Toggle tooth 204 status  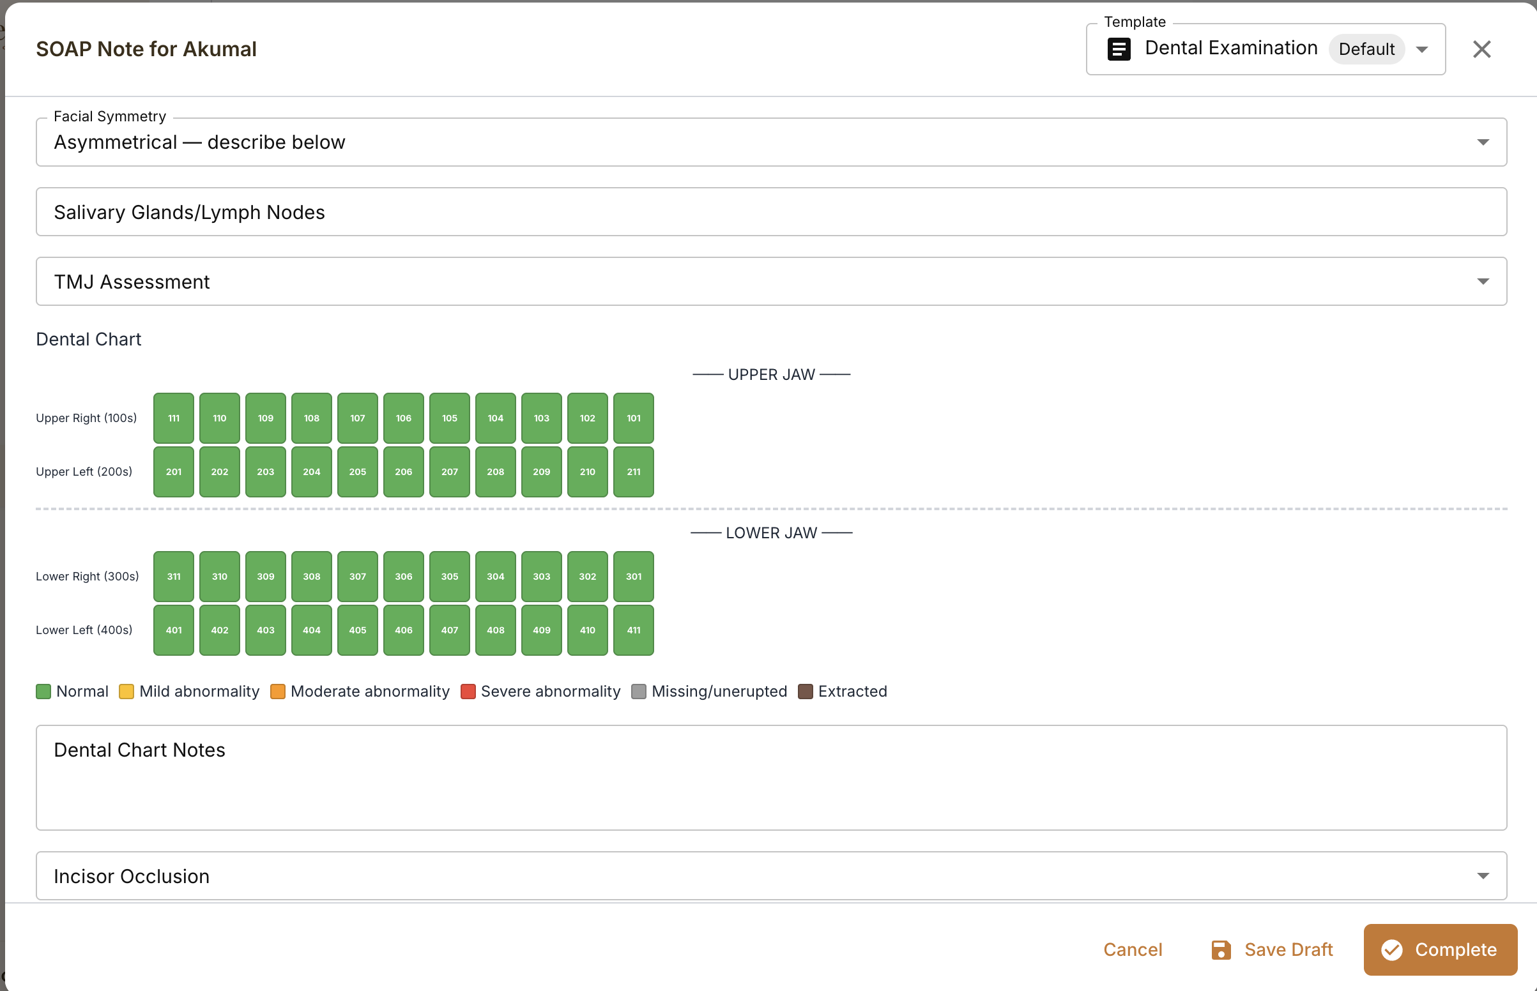pyautogui.click(x=312, y=472)
